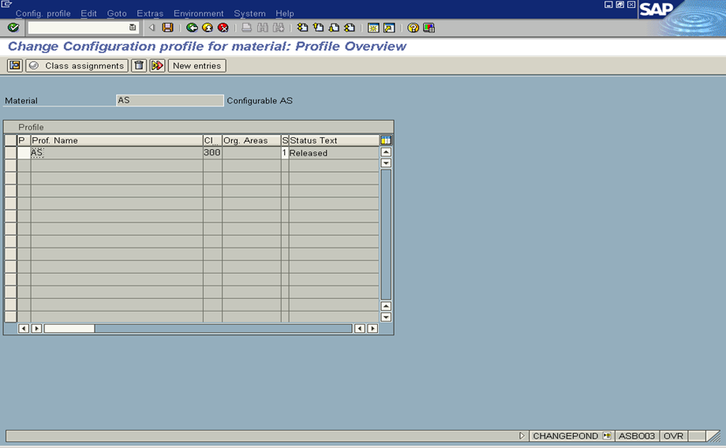Screen dimensions: 726x448
Task: Click the Org. Areas cell in the AS row
Action: point(252,153)
